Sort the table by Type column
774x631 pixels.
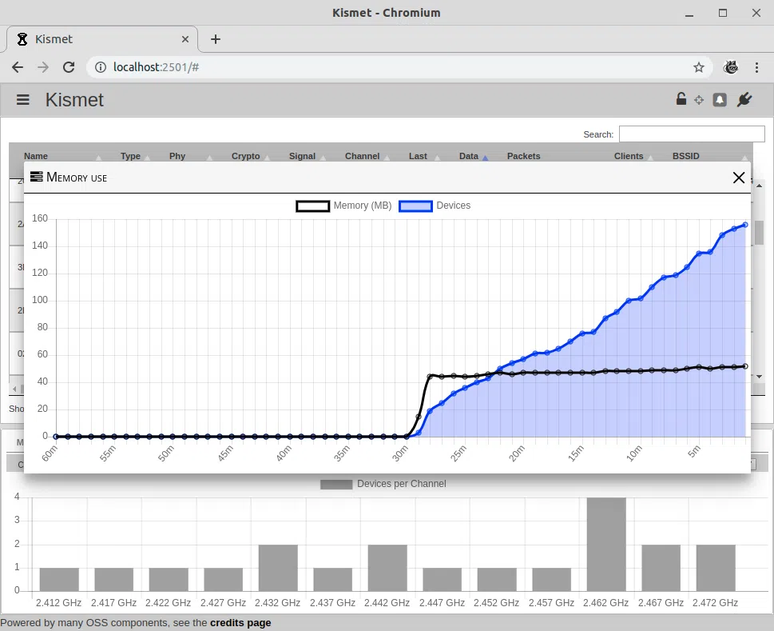pyautogui.click(x=130, y=156)
